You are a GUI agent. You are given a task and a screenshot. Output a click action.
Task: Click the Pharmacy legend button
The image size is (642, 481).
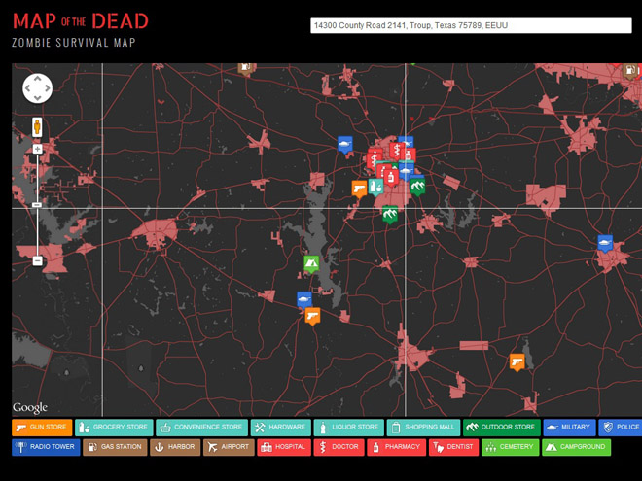tap(396, 447)
